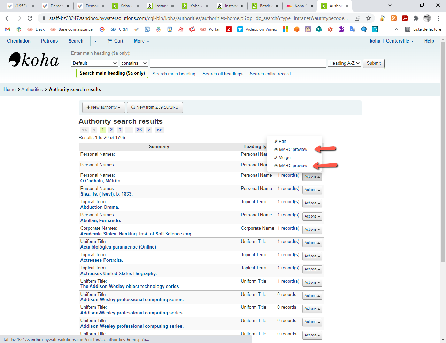Click the Submit search button
Screen dimensions: 446x343
(374, 63)
